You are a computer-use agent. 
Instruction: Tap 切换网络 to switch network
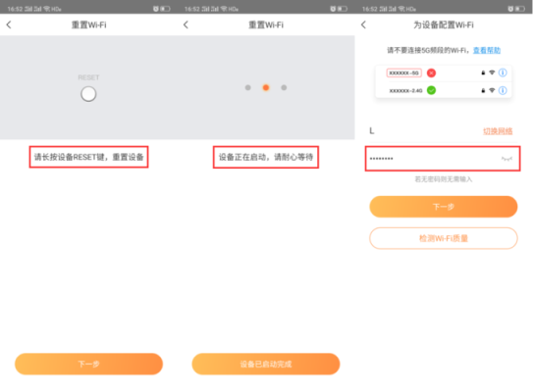pyautogui.click(x=498, y=131)
